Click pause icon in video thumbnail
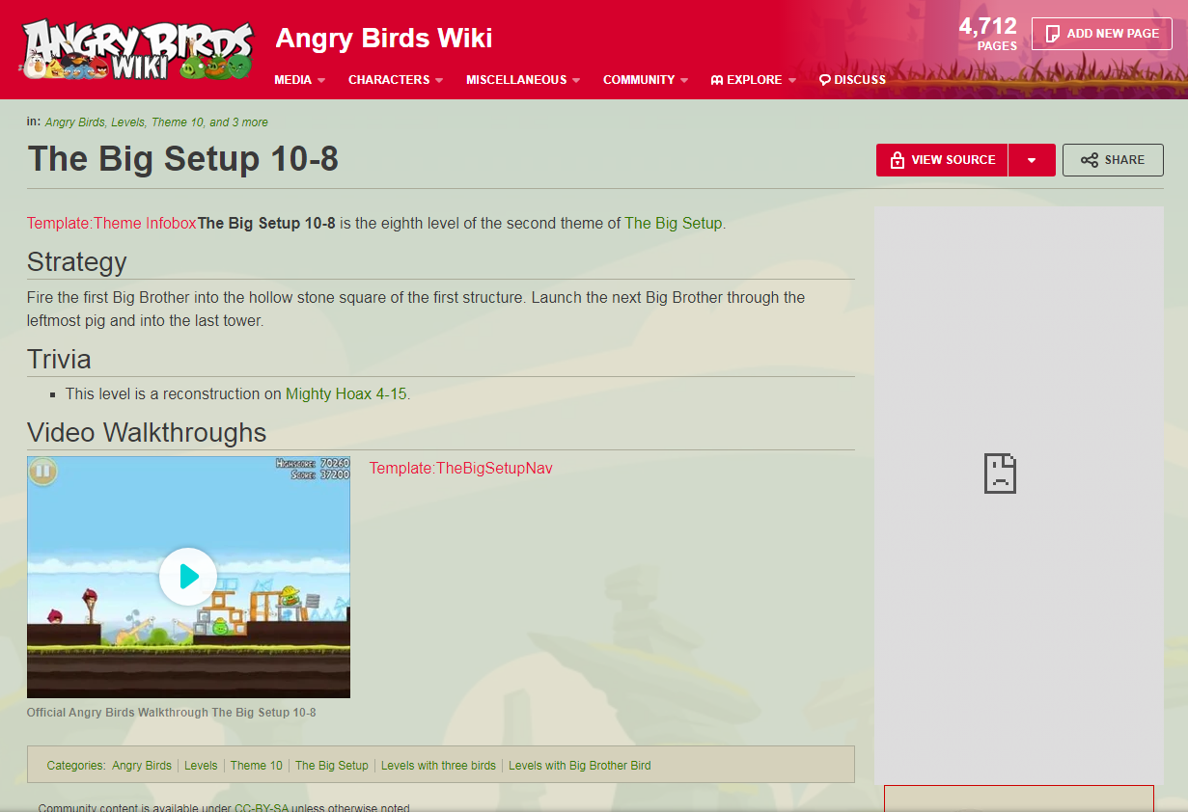This screenshot has width=1188, height=812. [42, 472]
